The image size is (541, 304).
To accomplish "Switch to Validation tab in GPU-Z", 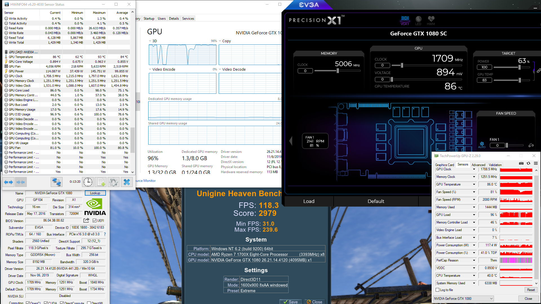I will (x=495, y=165).
